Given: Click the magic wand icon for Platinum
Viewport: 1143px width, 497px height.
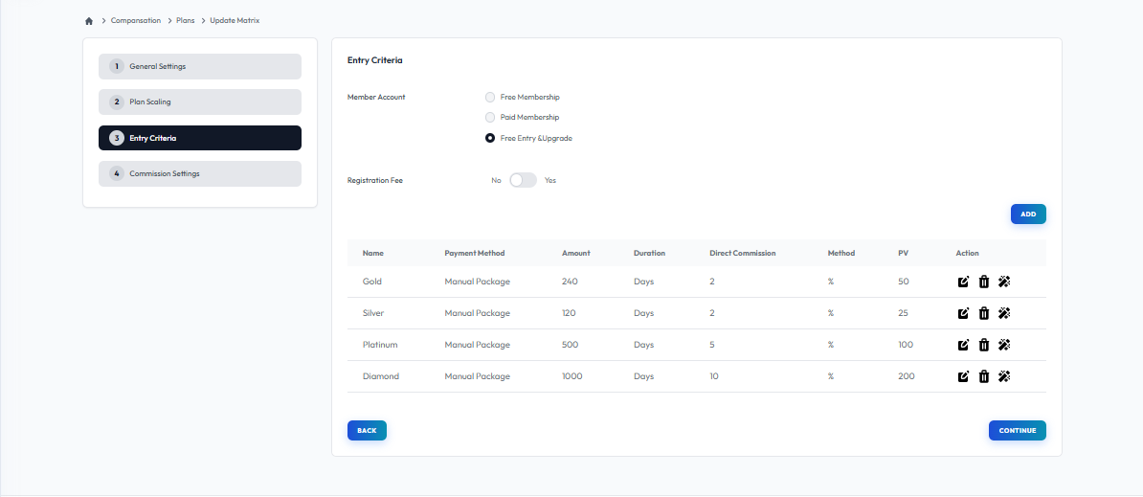Looking at the screenshot, I should pyautogui.click(x=1004, y=345).
